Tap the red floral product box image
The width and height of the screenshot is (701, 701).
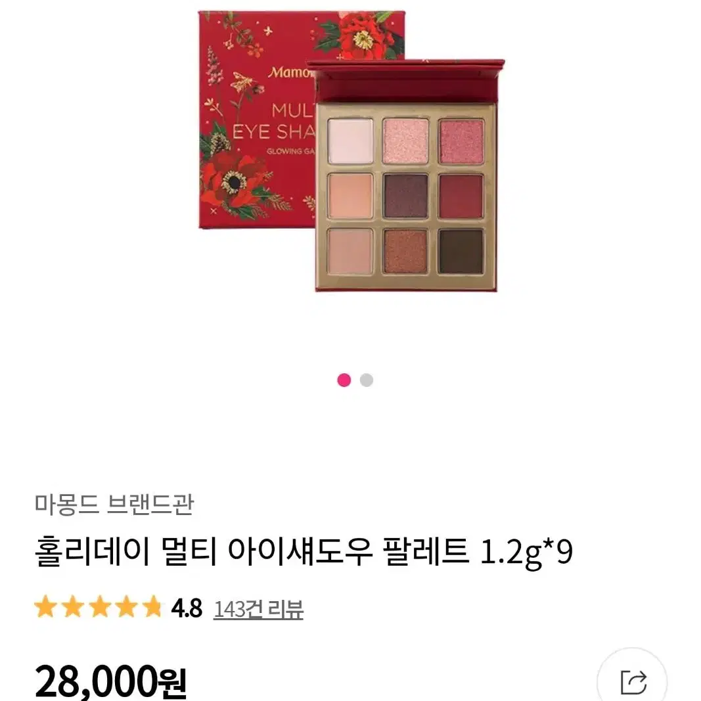click(257, 121)
